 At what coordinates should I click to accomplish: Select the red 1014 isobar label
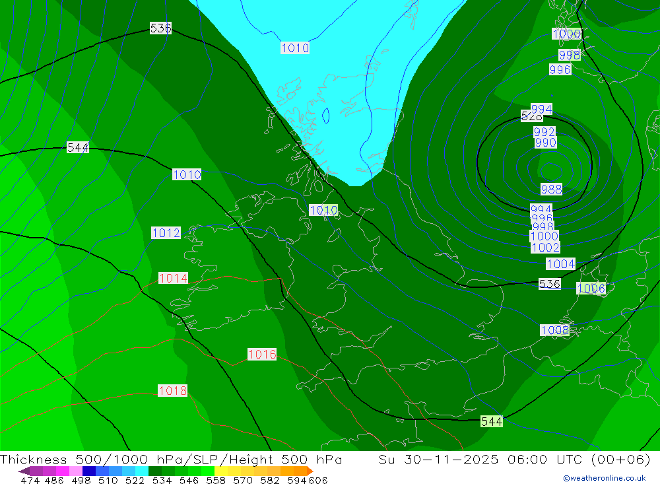point(173,278)
